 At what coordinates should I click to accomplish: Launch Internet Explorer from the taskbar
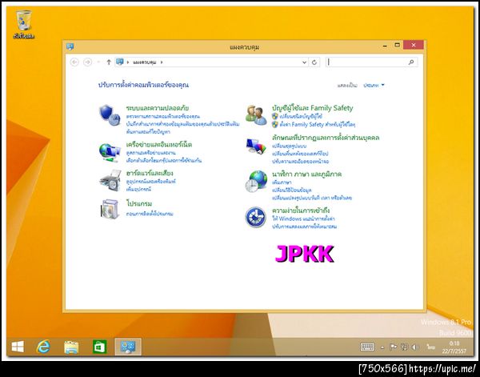pyautogui.click(x=43, y=347)
